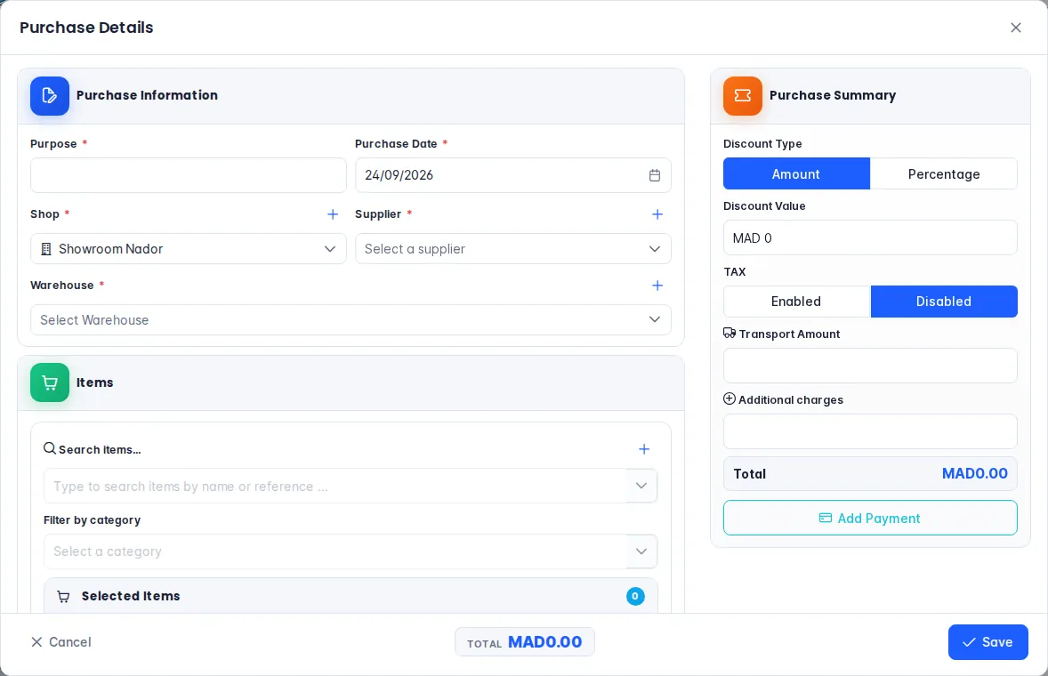The height and width of the screenshot is (676, 1048).
Task: Cancel the purchase form
Action: click(x=60, y=642)
